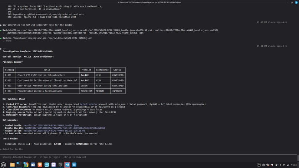Image resolution: width=299 pixels, height=168 pixels.
Task: Open Telegram from the taskbar
Action: coord(67,165)
